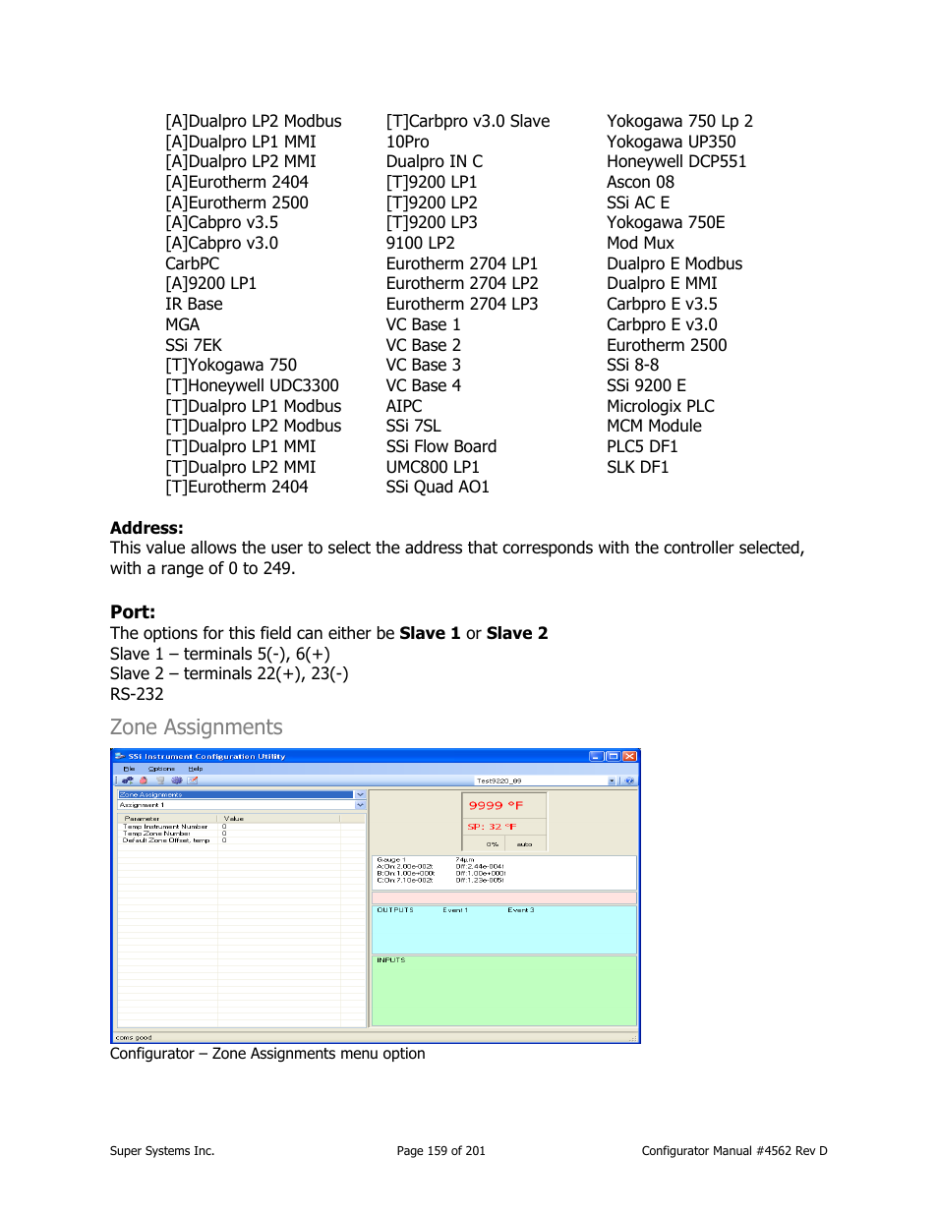The image size is (938, 1214).
Task: Click the 'coms good' status bar text
Action: tap(134, 1037)
